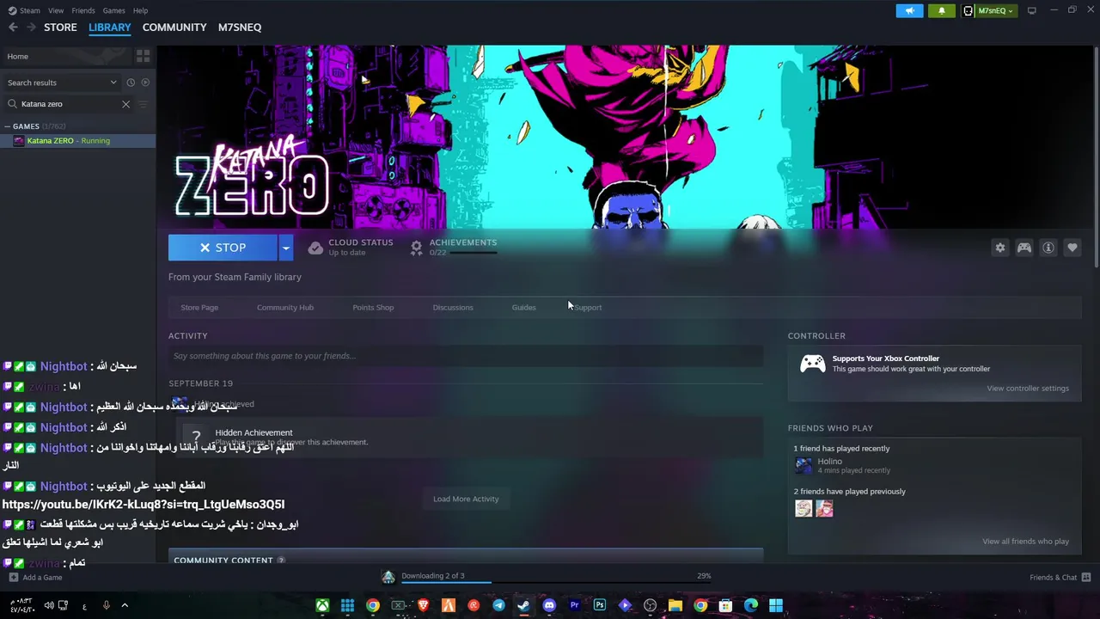This screenshot has width=1100, height=619.
Task: Open Brave browser in the taskbar
Action: click(x=423, y=605)
